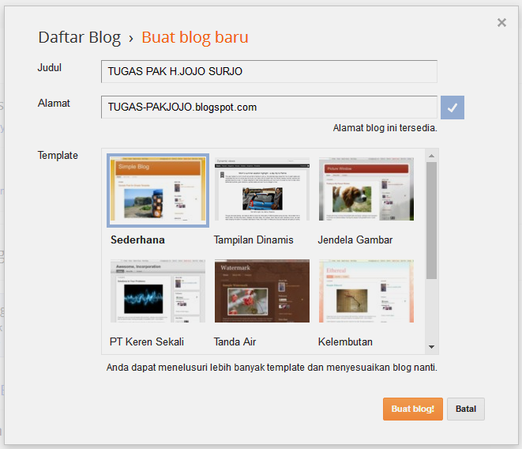Screen dimensions: 522x449
Task: Choose the PT Keren Sekali template thumbnail
Action: click(x=158, y=291)
